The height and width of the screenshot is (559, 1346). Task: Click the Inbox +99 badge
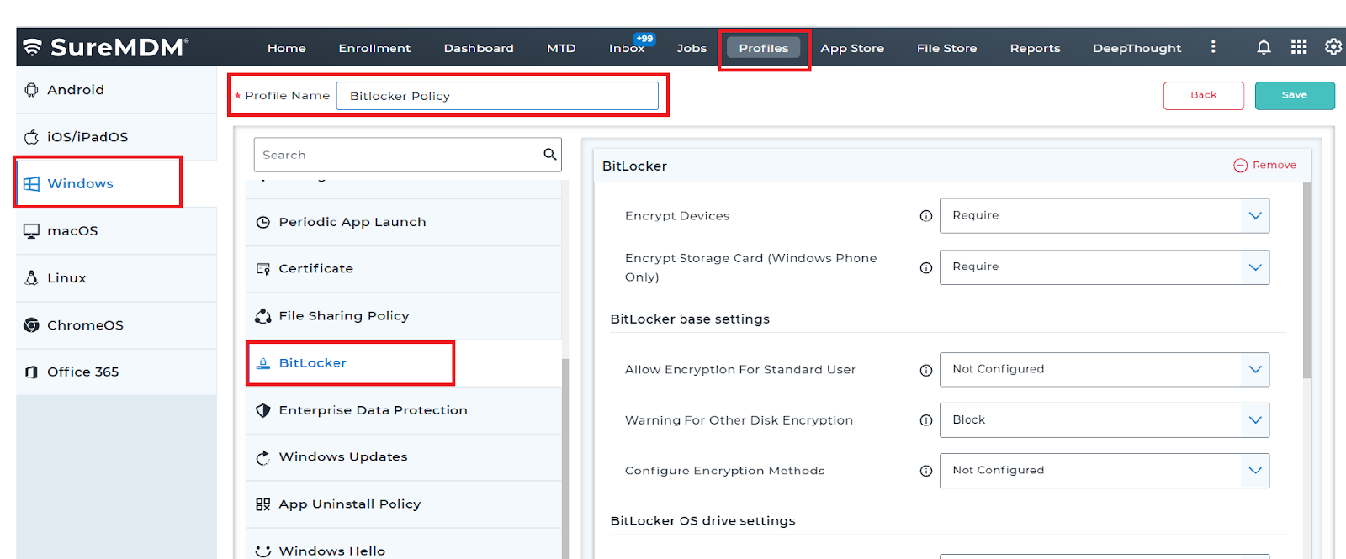644,39
